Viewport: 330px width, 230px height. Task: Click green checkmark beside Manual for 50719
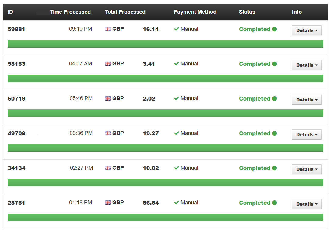tap(176, 98)
